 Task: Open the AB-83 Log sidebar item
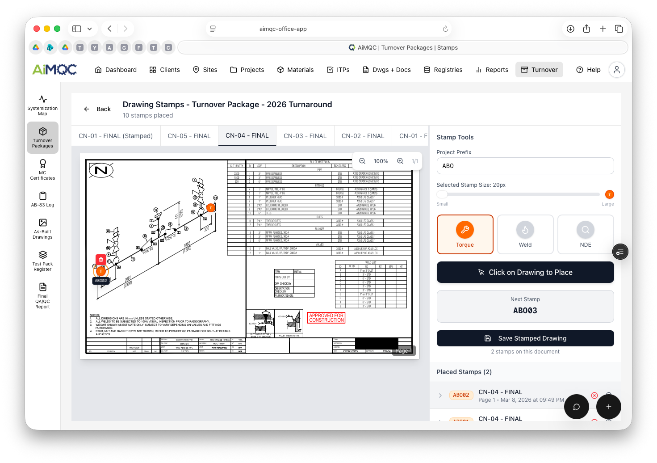(x=42, y=199)
